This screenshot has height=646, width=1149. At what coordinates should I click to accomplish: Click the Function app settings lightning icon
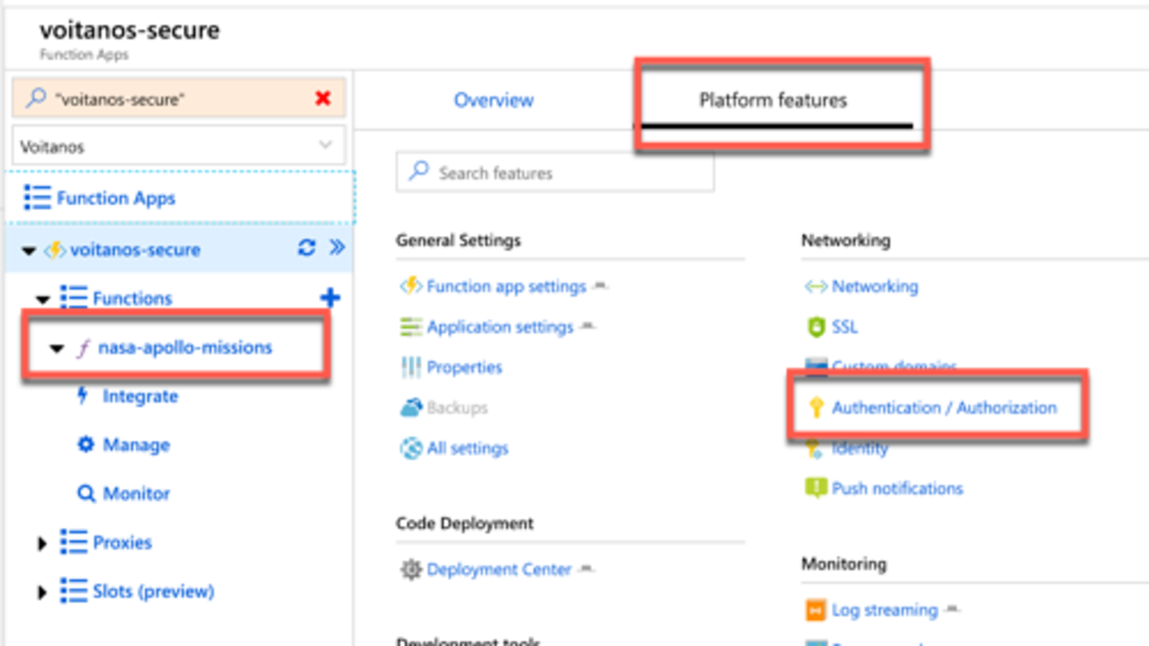(411, 286)
